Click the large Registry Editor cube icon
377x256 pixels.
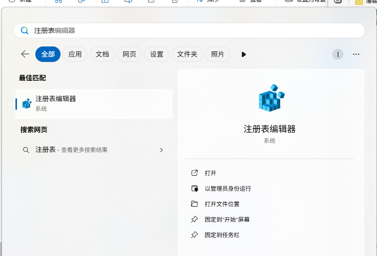(x=271, y=98)
